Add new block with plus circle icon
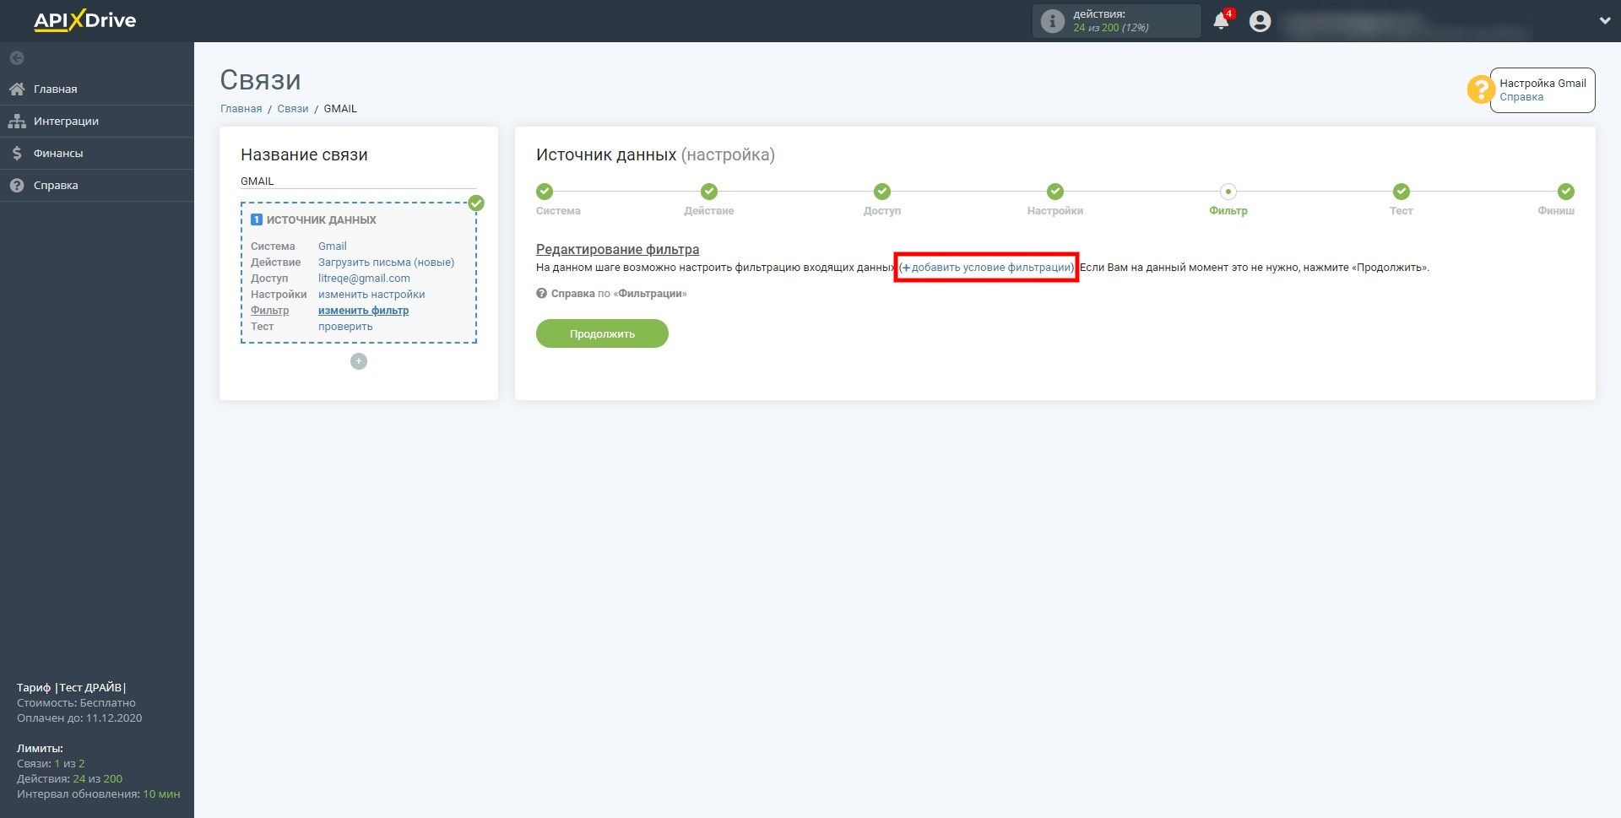This screenshot has height=818, width=1621. [359, 361]
